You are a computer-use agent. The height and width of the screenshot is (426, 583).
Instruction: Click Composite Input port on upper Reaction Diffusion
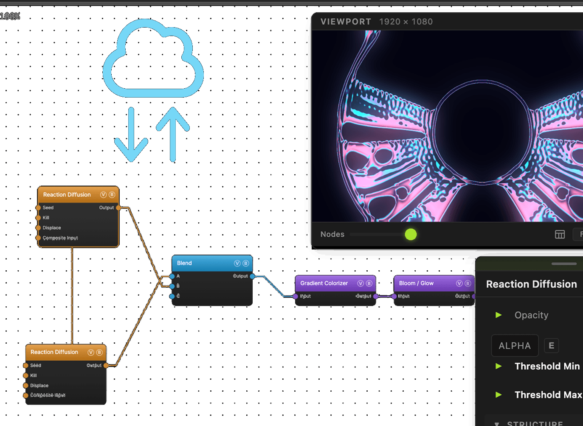point(38,238)
